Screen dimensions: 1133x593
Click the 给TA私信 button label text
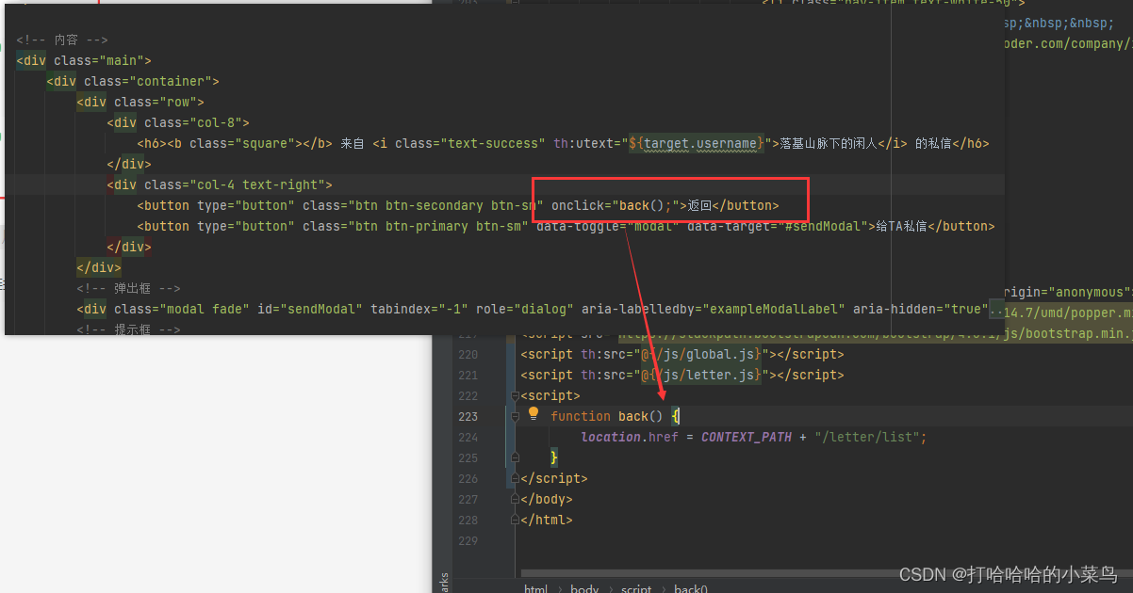click(x=902, y=226)
